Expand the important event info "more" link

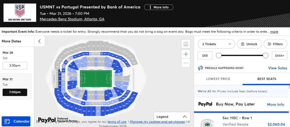274,32
